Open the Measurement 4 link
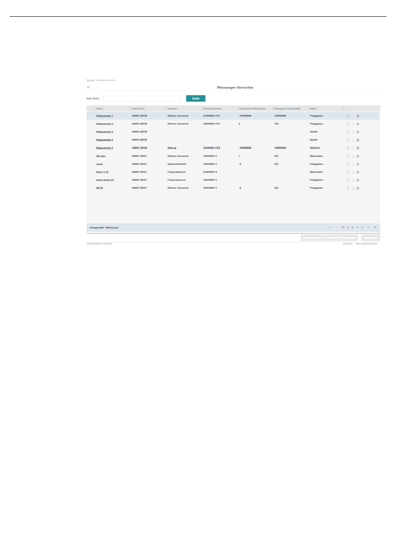Image resolution: width=407 pixels, height=558 pixels. pos(105,140)
